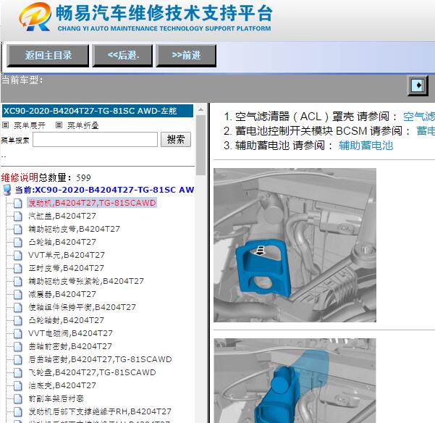
Task: Go back with the <<后退 button
Action: (122, 55)
